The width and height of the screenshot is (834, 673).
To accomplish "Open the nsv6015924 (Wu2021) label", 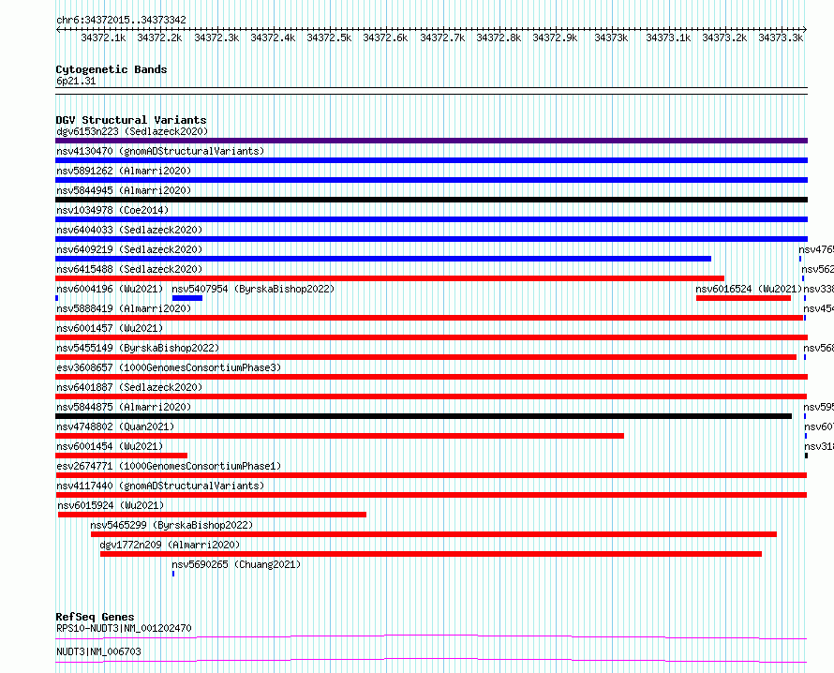I will [111, 505].
